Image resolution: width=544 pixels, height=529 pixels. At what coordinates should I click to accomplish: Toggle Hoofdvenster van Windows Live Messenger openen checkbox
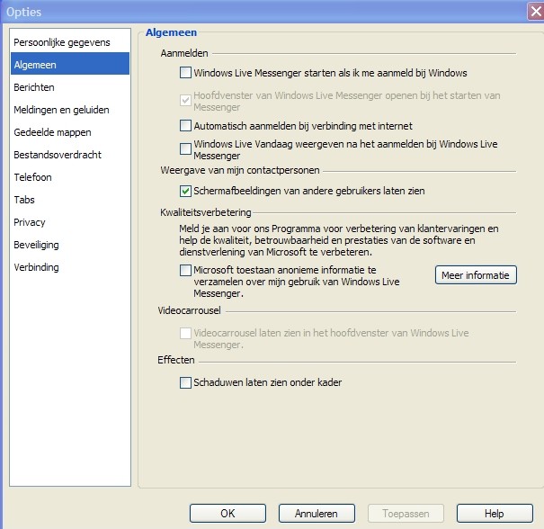(x=185, y=101)
